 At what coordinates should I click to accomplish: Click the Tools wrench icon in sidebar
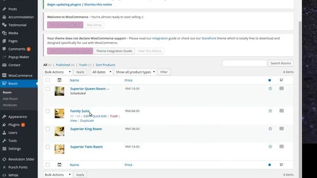pos(4,140)
